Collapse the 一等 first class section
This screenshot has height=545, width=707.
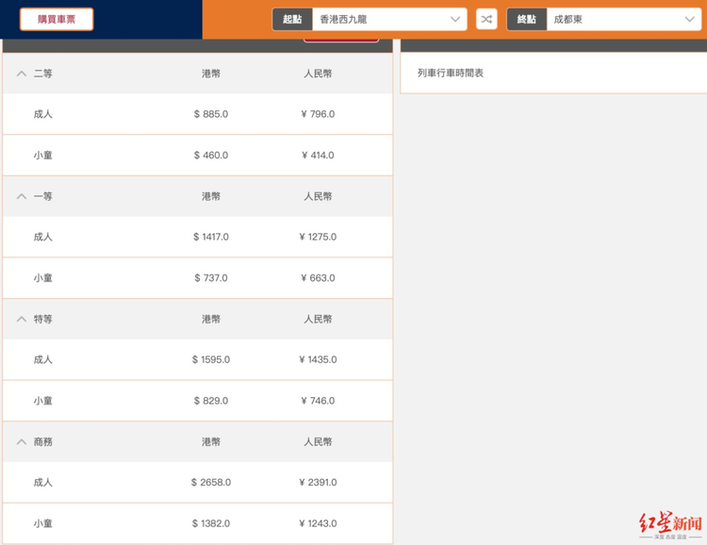(21, 196)
